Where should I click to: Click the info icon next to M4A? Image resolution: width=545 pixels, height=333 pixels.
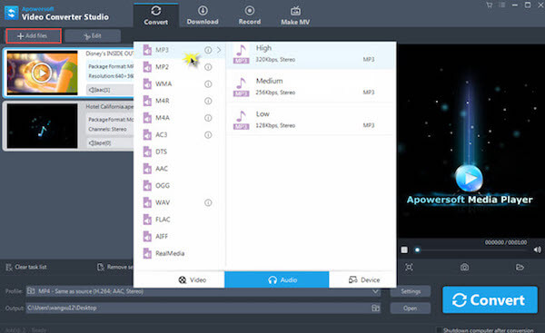(x=208, y=118)
